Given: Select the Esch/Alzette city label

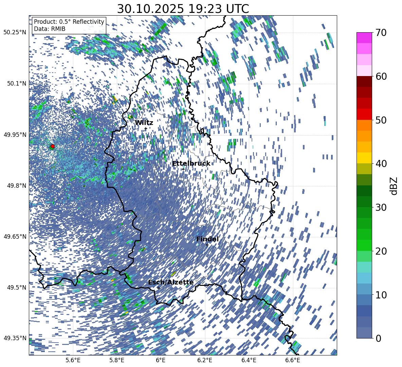Looking at the screenshot, I should click(171, 282).
